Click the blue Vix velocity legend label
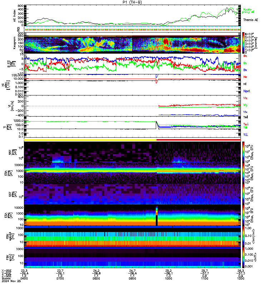 click(245, 112)
